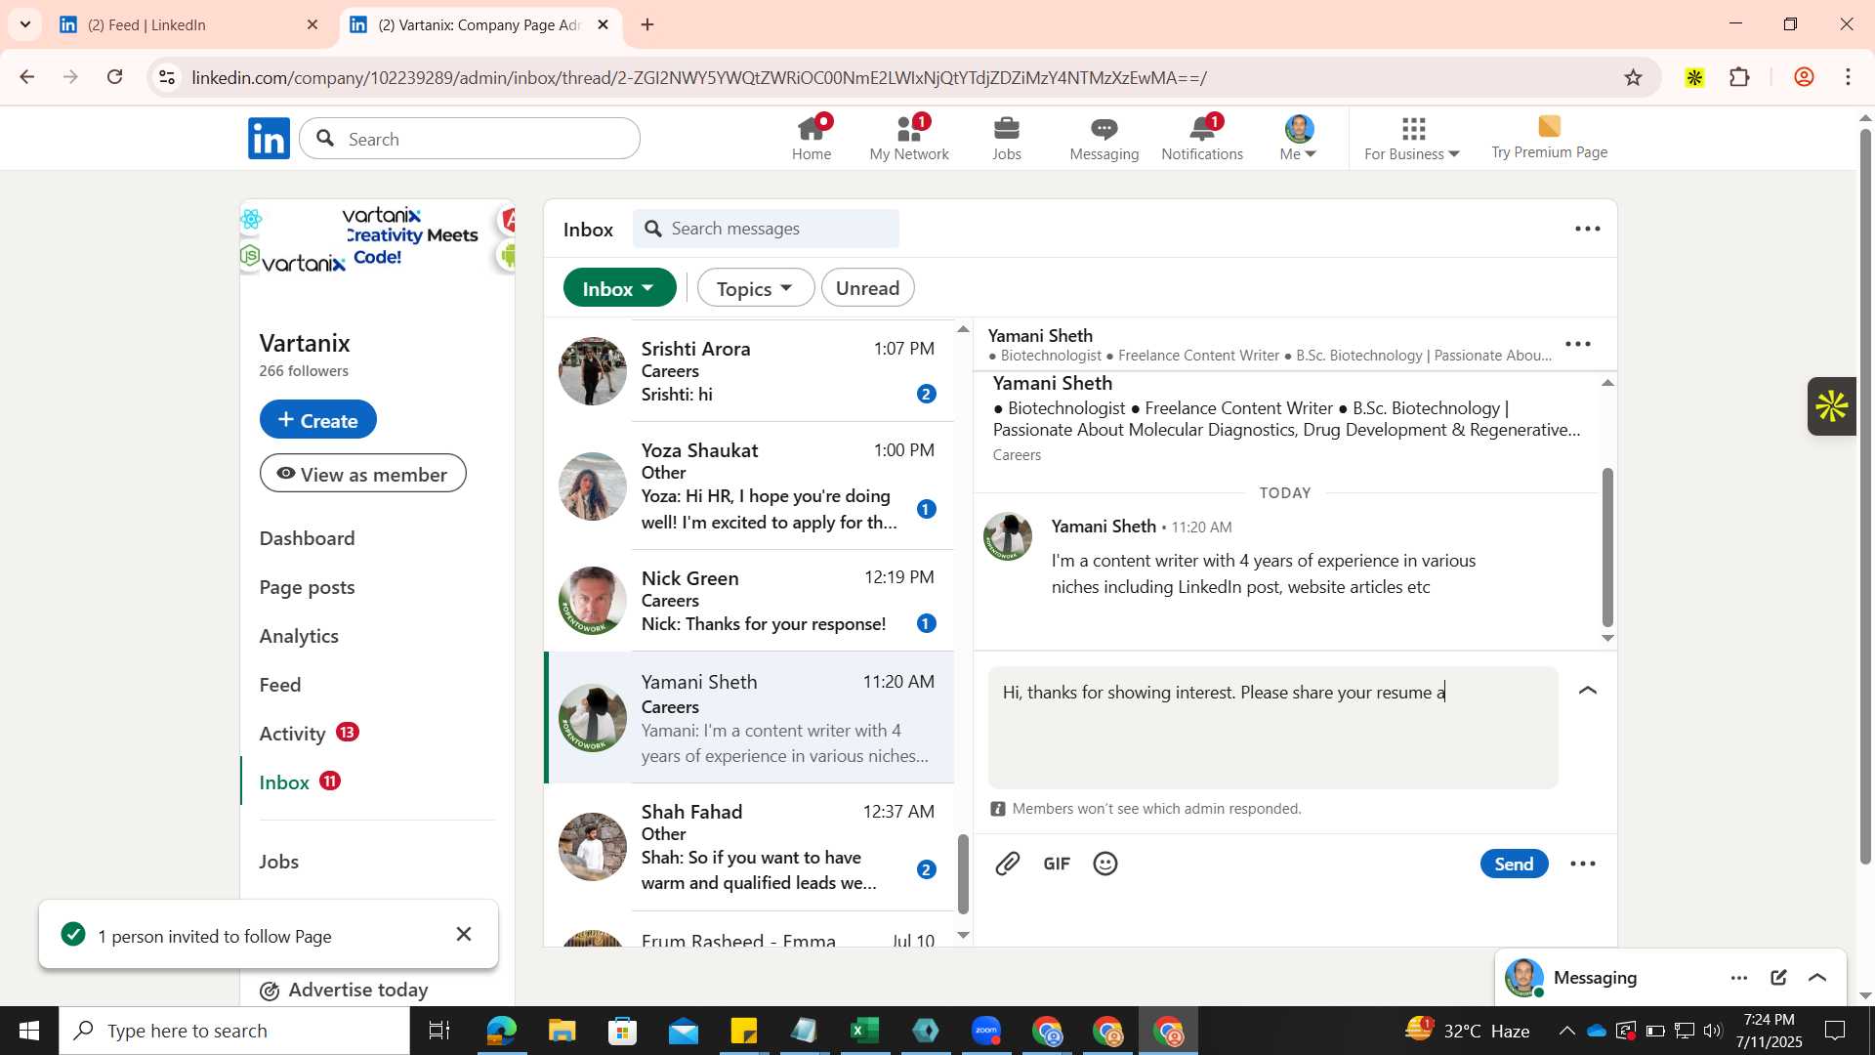
Task: Open Dashboard in sidebar
Action: coord(307,538)
